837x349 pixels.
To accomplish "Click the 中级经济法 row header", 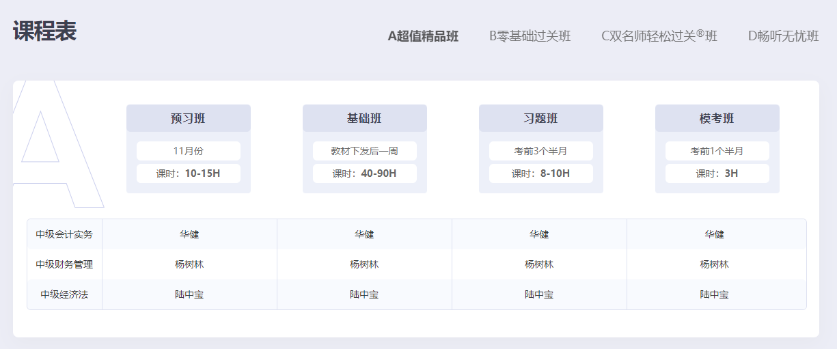I will click(x=64, y=294).
